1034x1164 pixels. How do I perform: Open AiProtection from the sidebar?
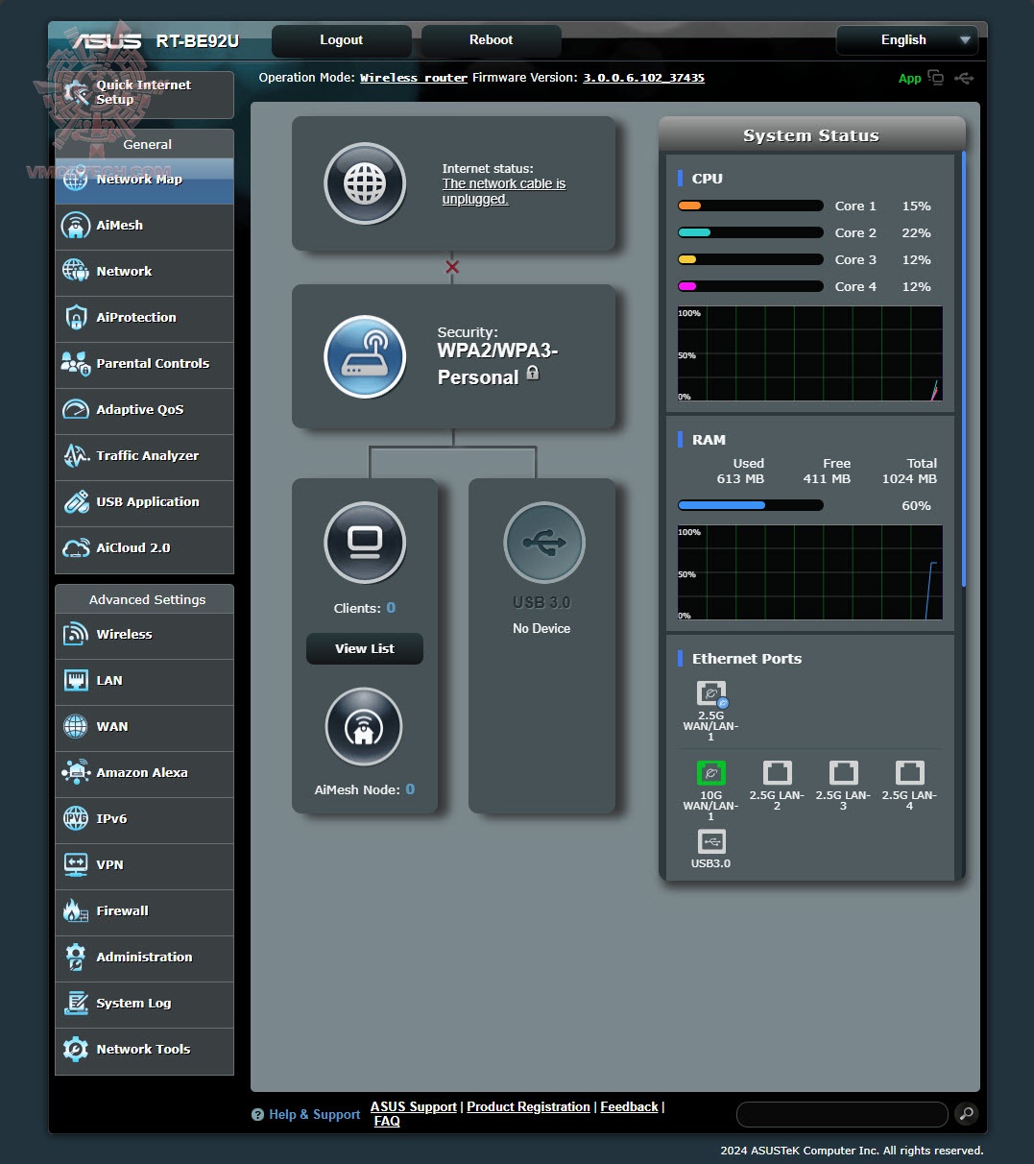point(144,319)
